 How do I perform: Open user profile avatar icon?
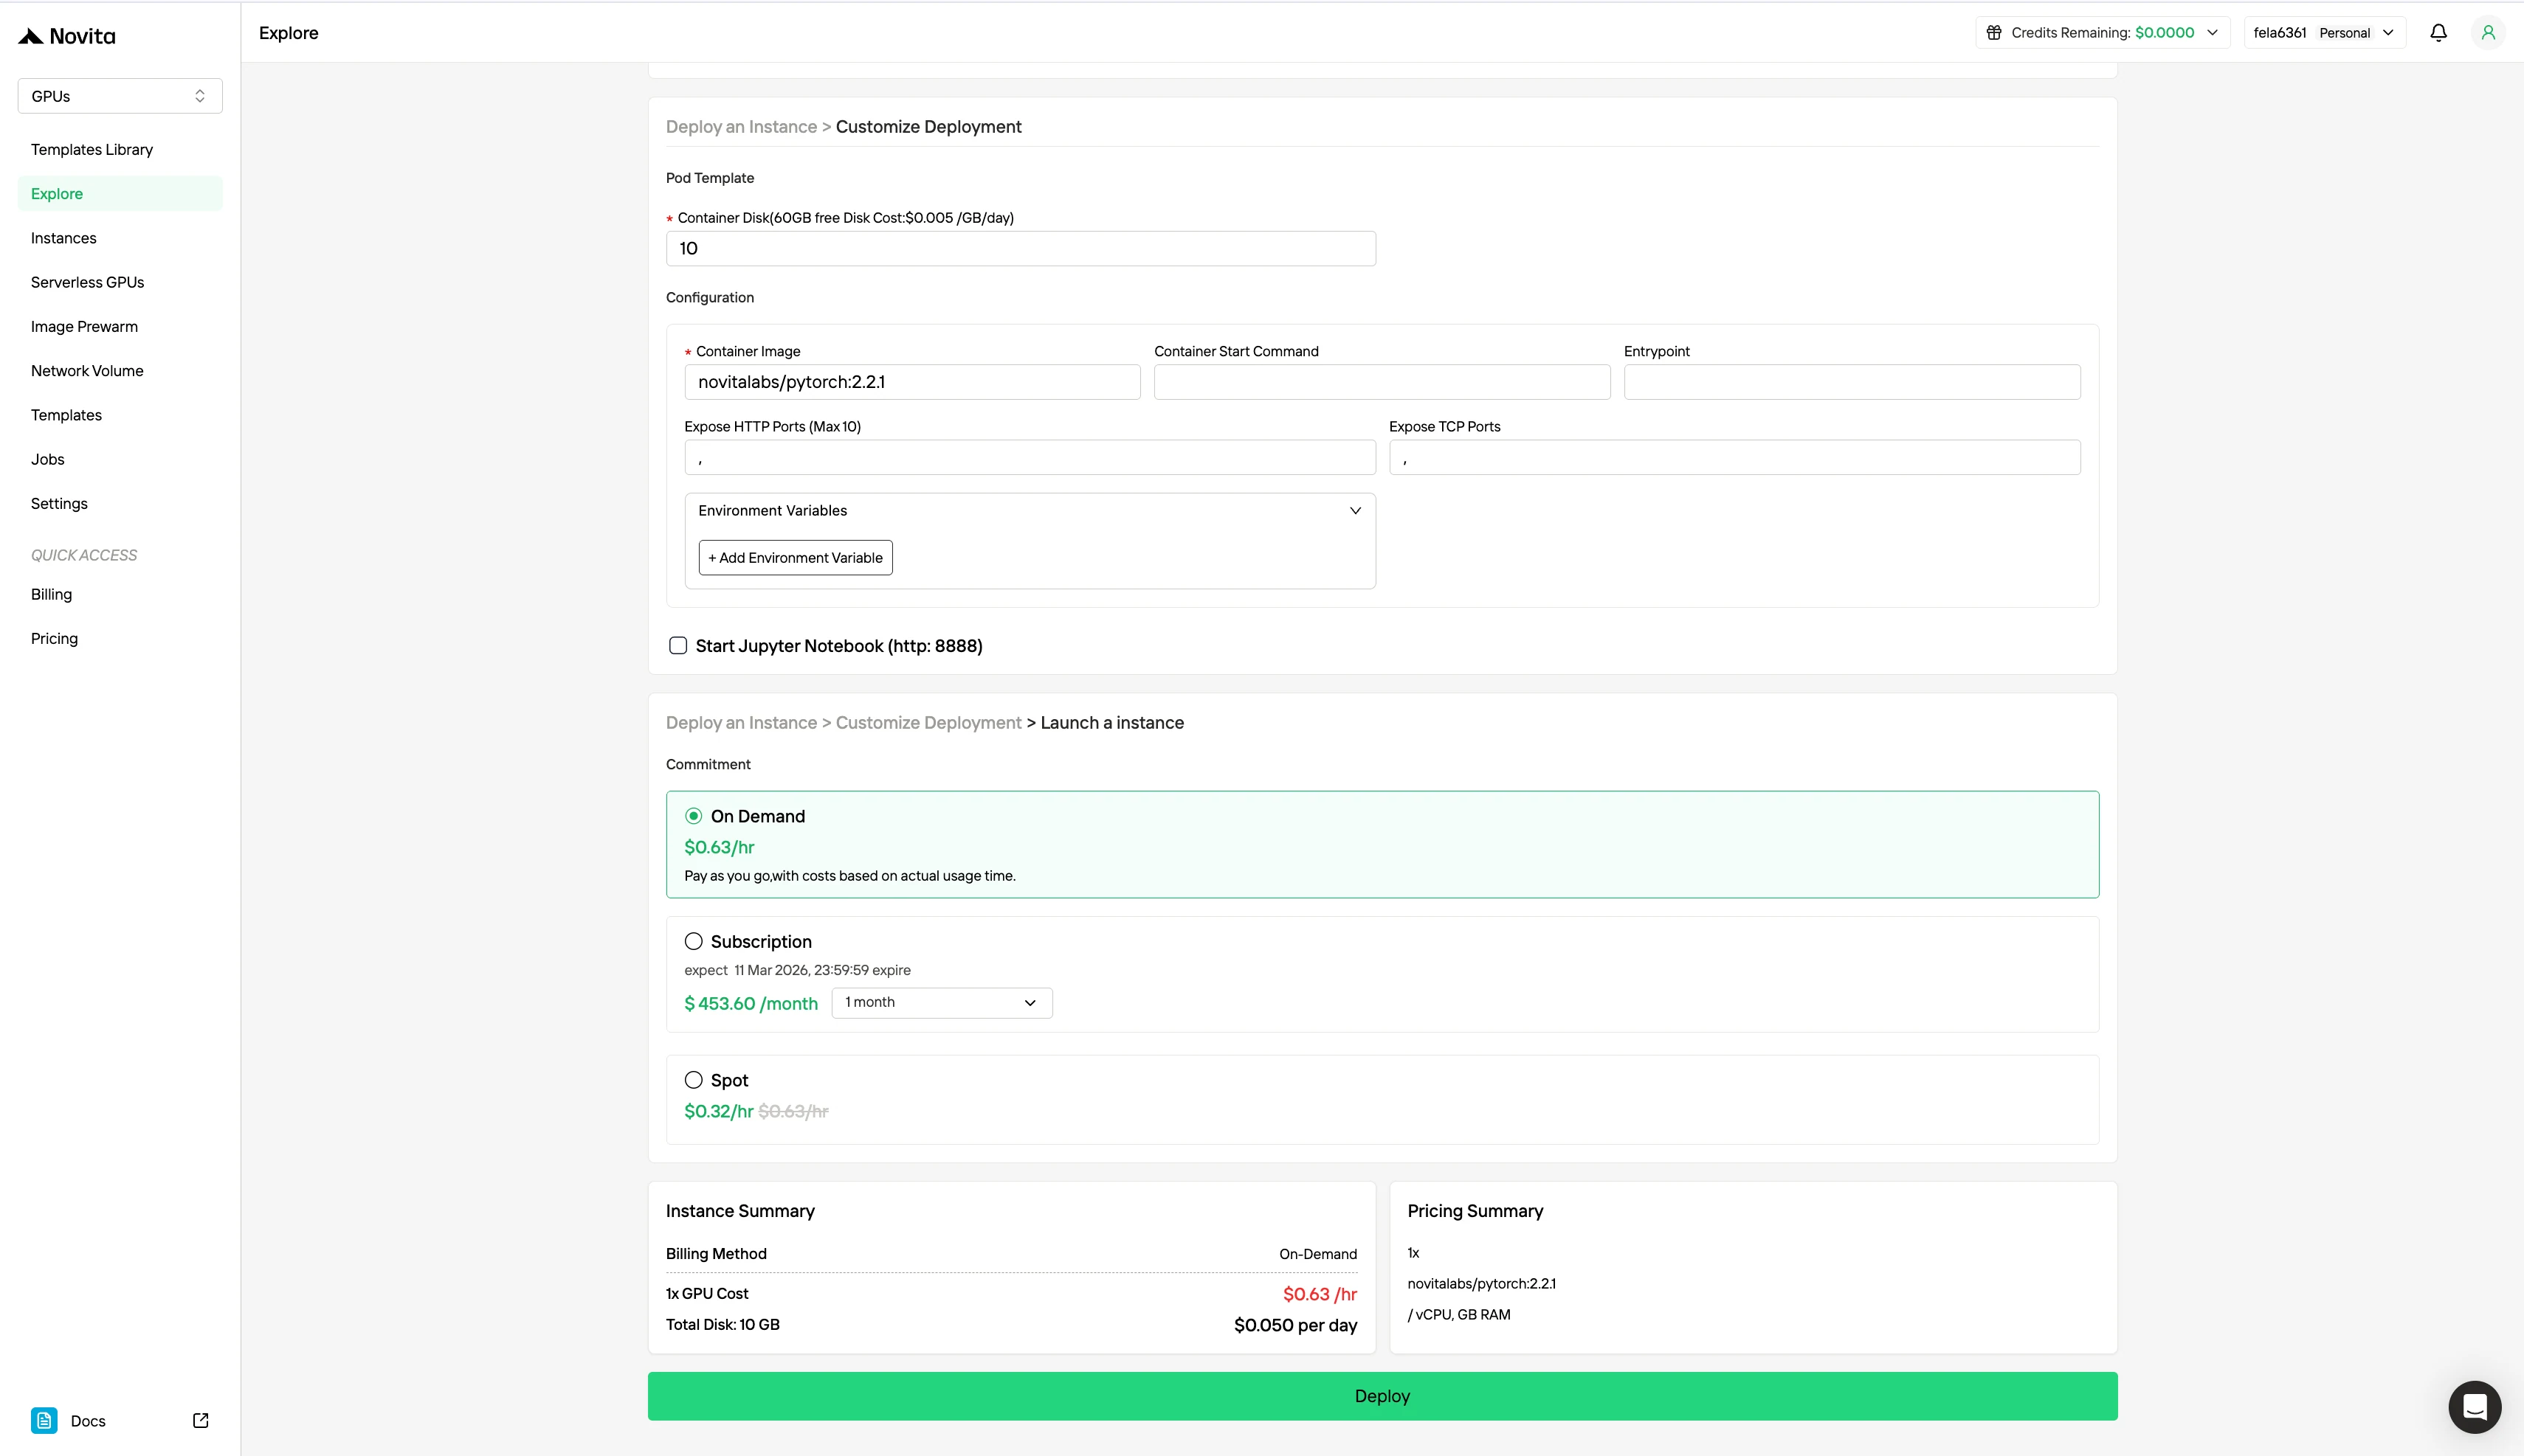pos(2488,33)
